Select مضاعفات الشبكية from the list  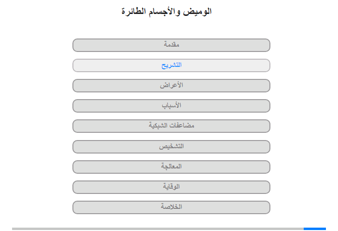point(171,126)
